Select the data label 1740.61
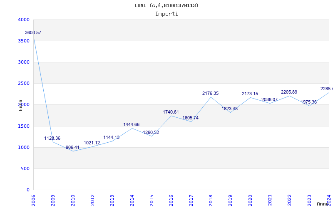333x208 pixels. point(171,112)
